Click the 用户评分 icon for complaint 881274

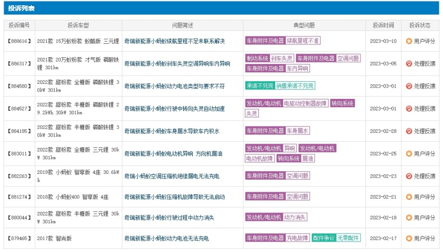pyautogui.click(x=409, y=197)
